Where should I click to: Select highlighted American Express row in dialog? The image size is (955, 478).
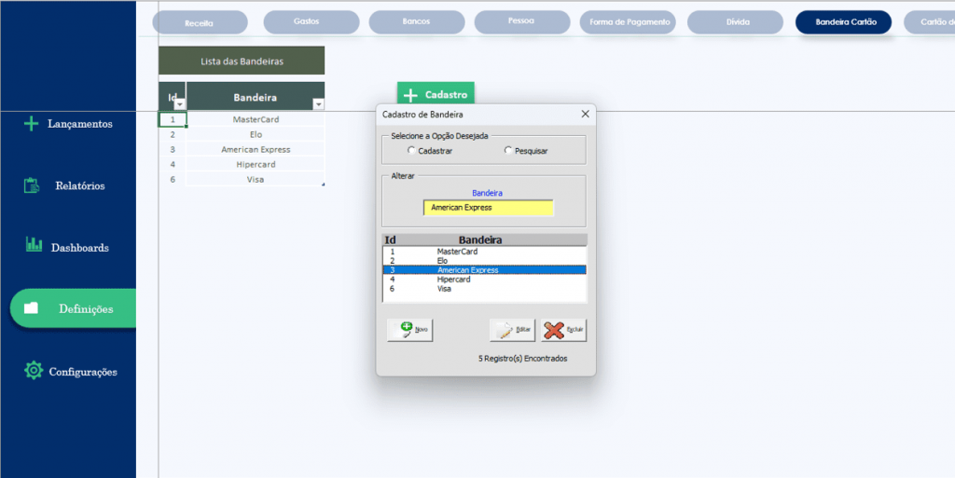coord(484,270)
